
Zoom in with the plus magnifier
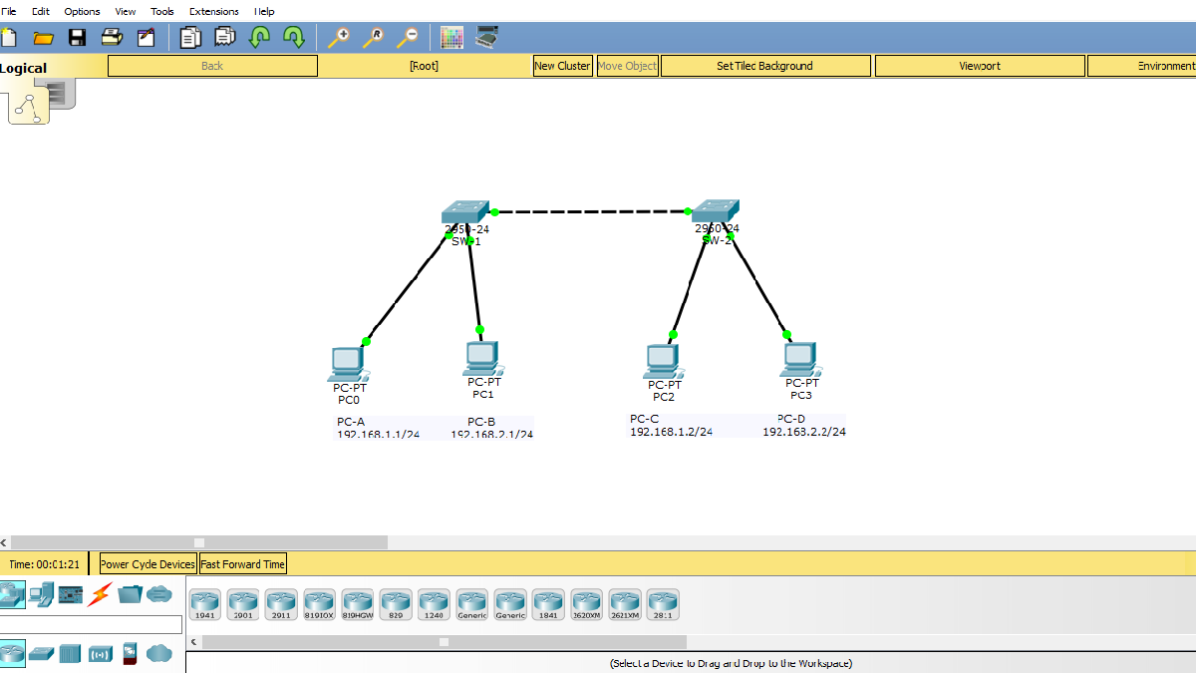point(339,38)
